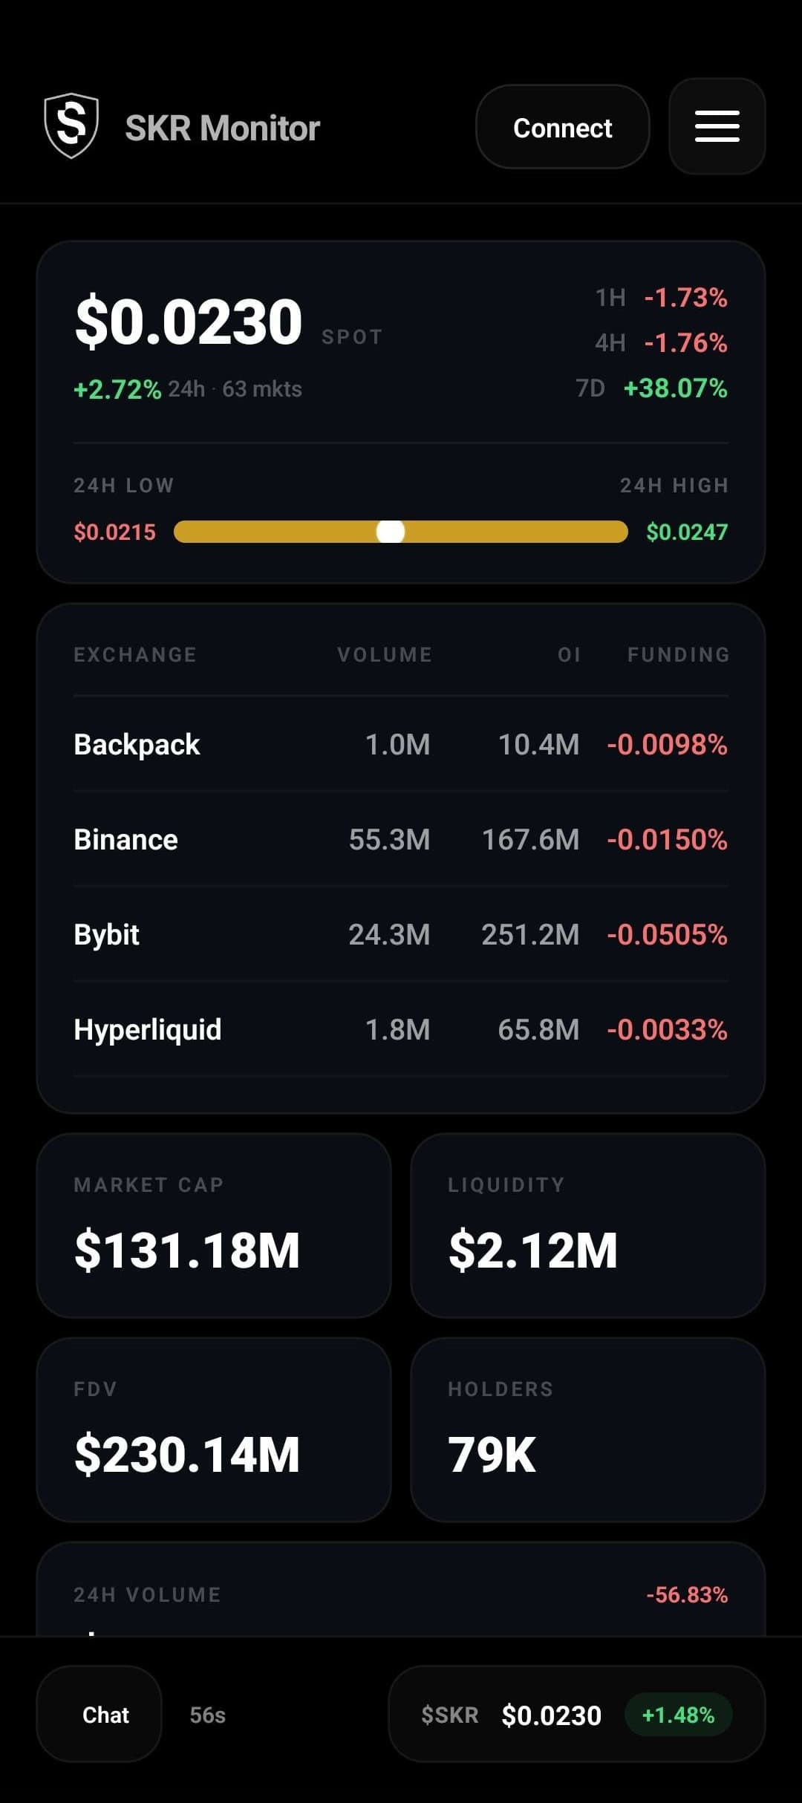
Task: Click Backpack OI 10.4M
Action: (x=538, y=744)
